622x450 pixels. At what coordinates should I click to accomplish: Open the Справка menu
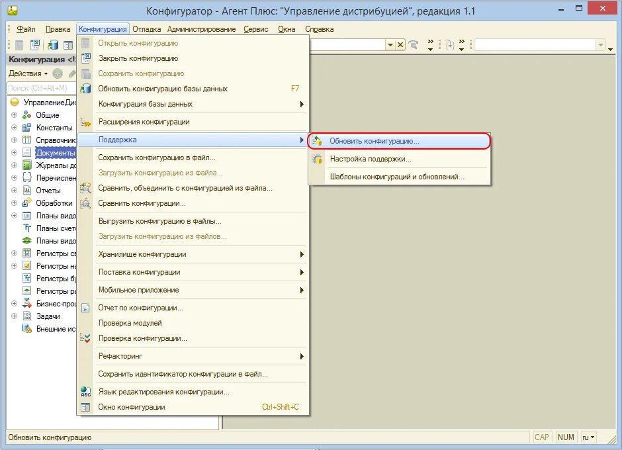[320, 29]
